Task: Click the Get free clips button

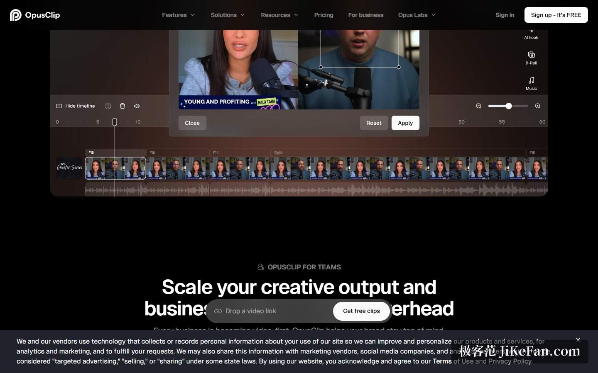Action: click(x=361, y=311)
